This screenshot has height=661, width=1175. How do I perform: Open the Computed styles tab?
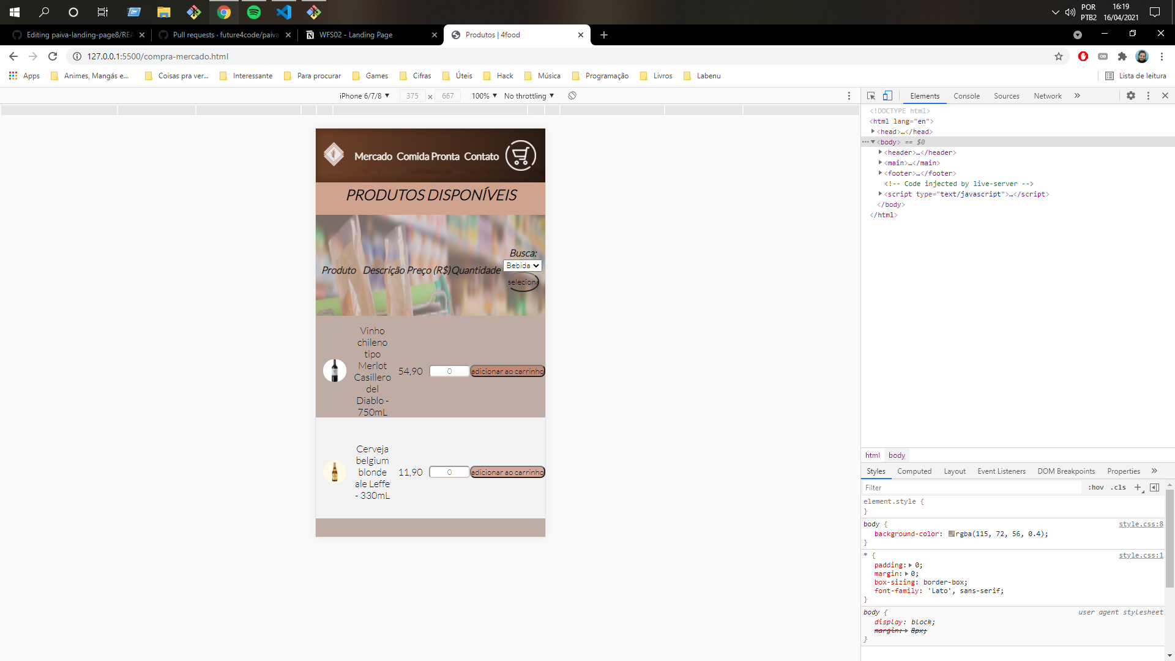click(914, 471)
